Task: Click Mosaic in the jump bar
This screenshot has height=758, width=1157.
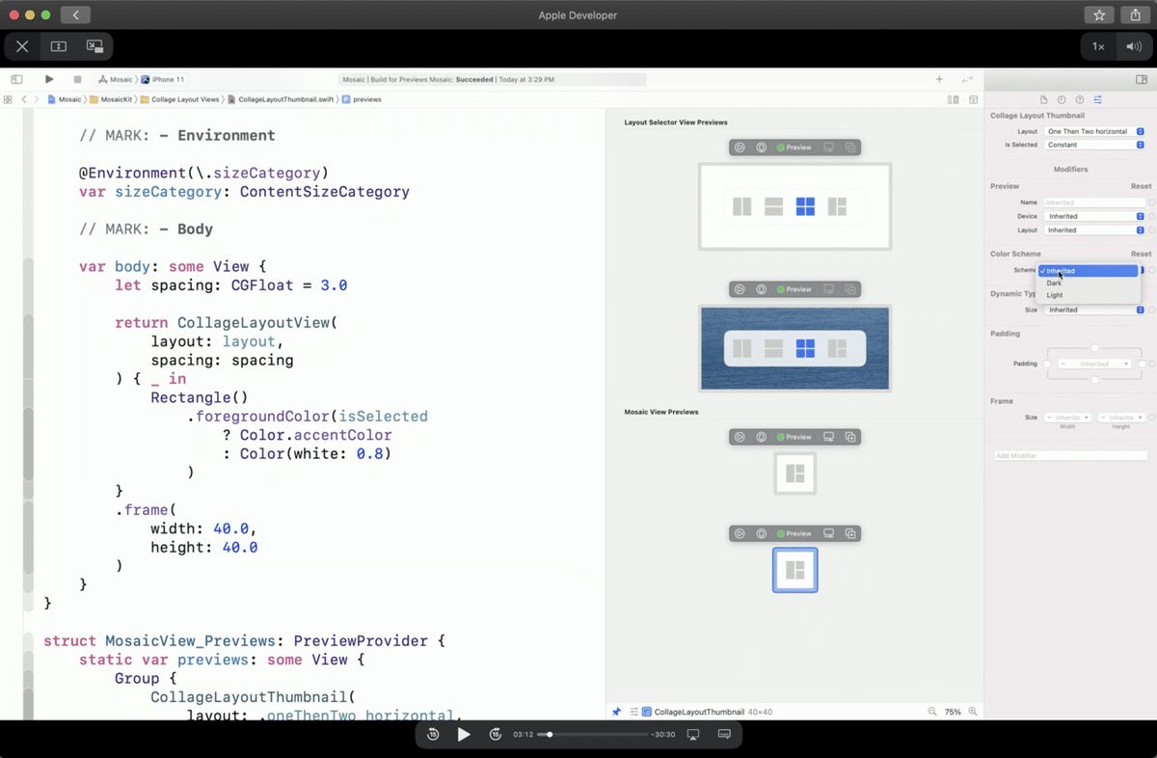Action: point(64,99)
